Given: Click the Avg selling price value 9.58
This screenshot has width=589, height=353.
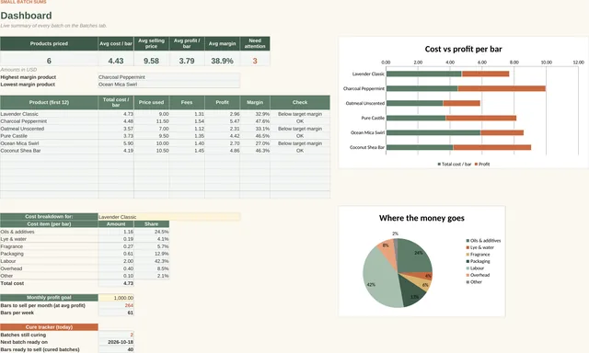Looking at the screenshot, I should (x=151, y=61).
